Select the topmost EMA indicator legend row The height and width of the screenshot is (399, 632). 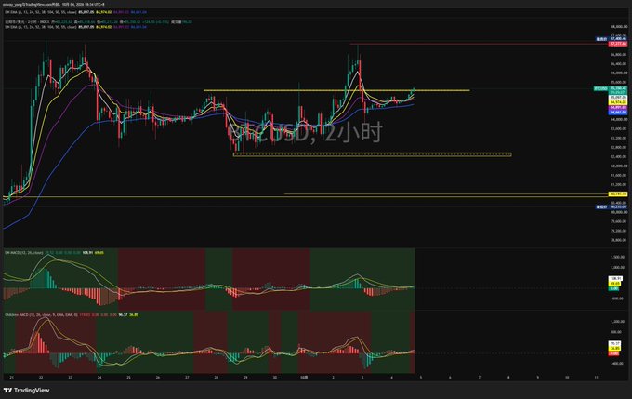[x=76, y=12]
